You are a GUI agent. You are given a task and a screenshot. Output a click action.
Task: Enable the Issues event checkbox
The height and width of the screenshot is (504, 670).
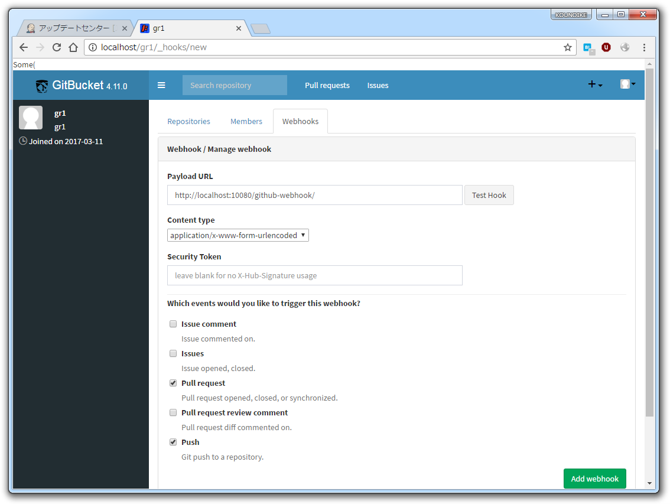coord(173,353)
